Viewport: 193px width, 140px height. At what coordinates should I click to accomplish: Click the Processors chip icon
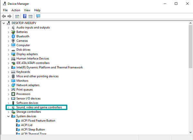click(x=13, y=94)
